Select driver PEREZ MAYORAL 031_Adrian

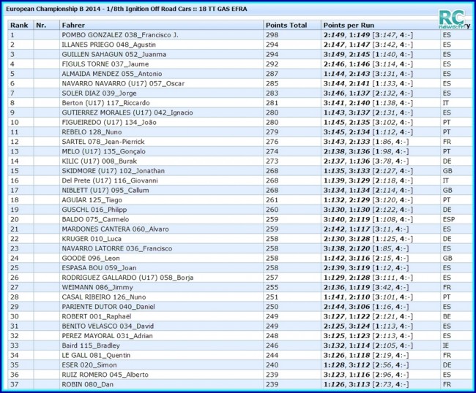[x=107, y=336]
